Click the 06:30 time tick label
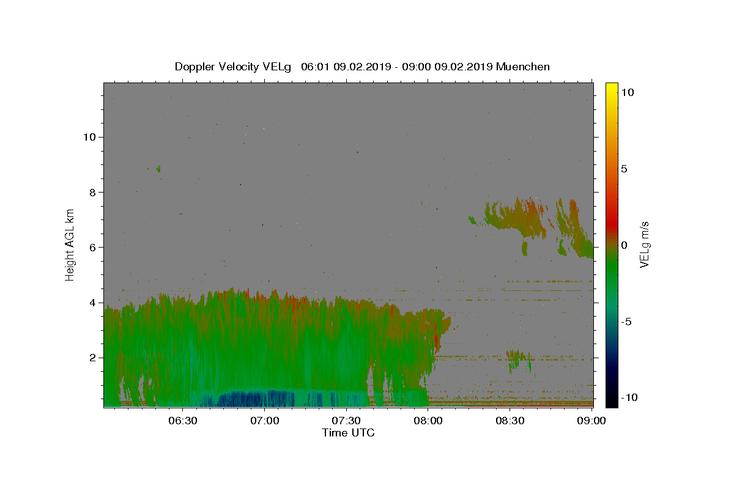The height and width of the screenshot is (489, 734). pyautogui.click(x=183, y=421)
